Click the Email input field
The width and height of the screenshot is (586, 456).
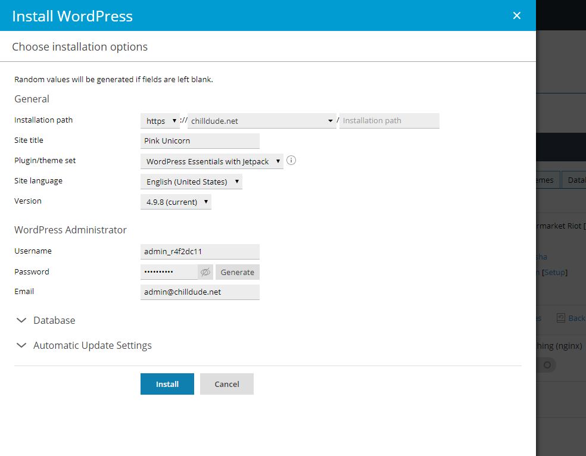point(200,292)
